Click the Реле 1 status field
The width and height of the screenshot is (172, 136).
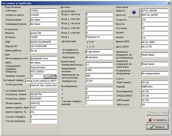99,36
